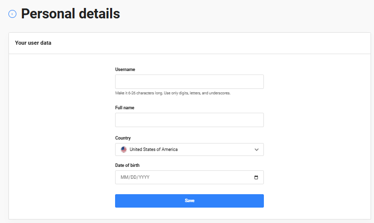Click the Personal details page heading

pos(70,14)
